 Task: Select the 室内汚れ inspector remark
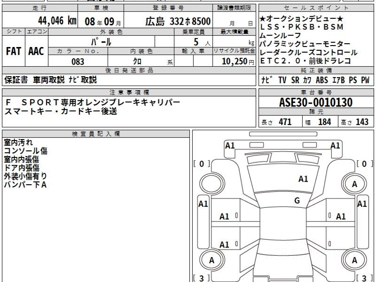click(18, 143)
